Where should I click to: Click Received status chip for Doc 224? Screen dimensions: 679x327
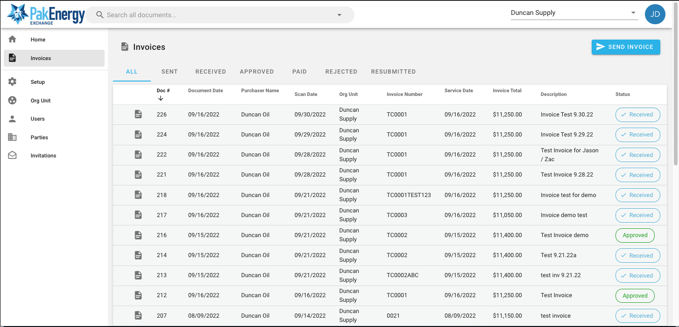[x=637, y=135]
